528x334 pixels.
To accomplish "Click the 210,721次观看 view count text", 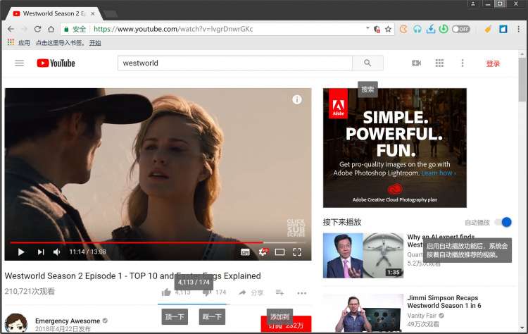I will 30,291.
